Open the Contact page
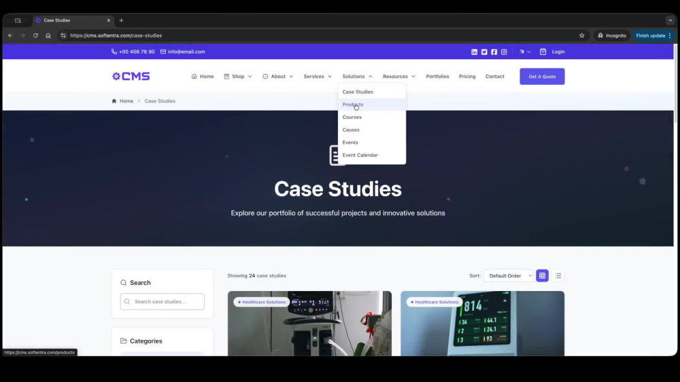Image resolution: width=680 pixels, height=382 pixels. click(494, 76)
